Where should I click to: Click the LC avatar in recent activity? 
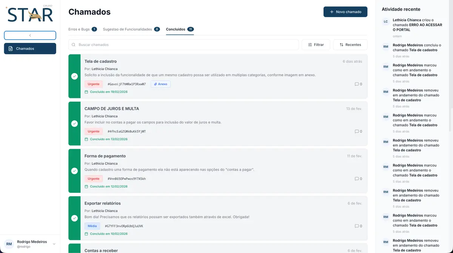point(385,22)
